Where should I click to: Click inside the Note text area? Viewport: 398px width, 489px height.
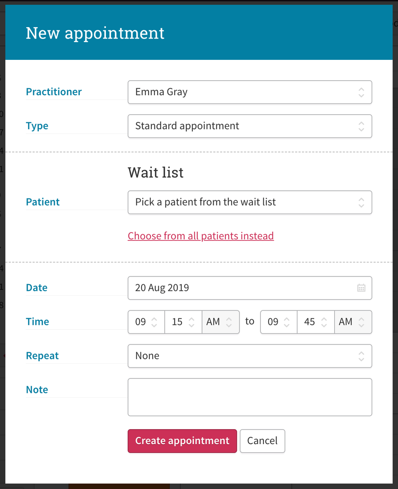(x=249, y=397)
